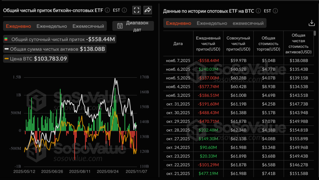
Task: Select the 'нояб. 7,2025' table row date
Action: [178, 61]
